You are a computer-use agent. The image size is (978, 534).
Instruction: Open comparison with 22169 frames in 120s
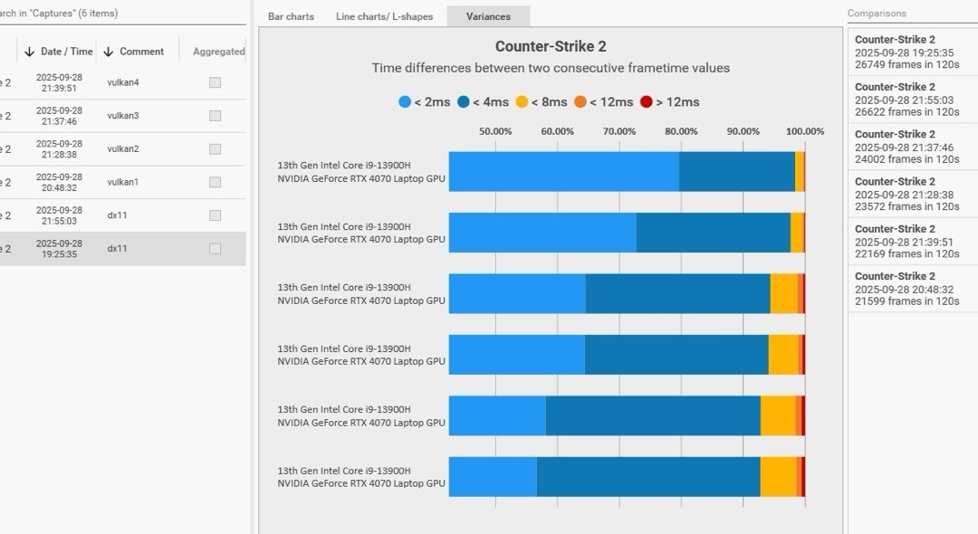pos(913,242)
